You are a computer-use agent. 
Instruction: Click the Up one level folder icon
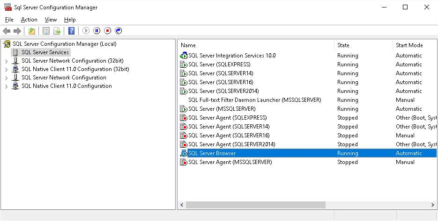32,31
